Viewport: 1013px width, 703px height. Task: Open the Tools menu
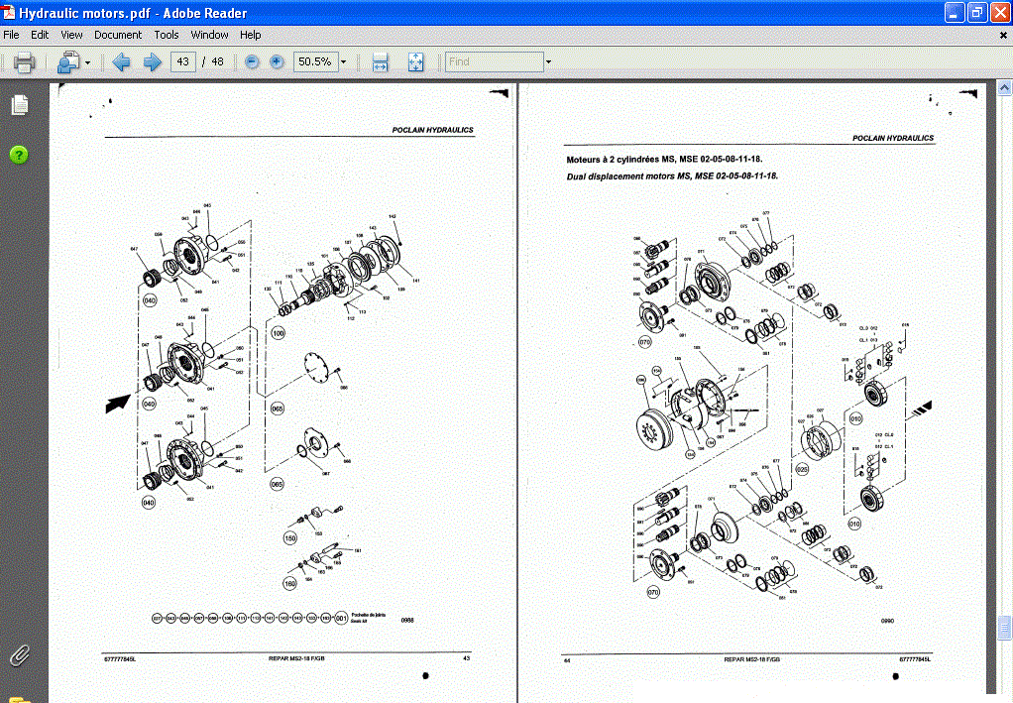(167, 35)
